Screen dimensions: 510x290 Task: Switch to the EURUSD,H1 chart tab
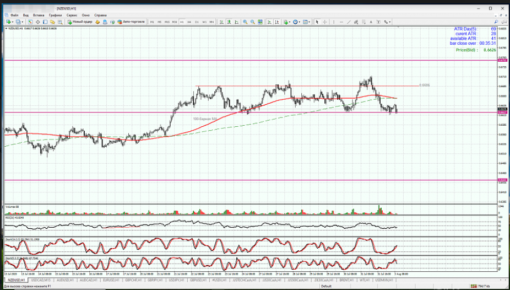click(112, 280)
